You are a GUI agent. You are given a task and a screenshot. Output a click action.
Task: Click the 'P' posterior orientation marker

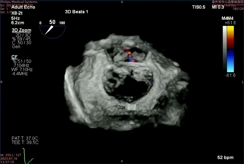click(122, 162)
